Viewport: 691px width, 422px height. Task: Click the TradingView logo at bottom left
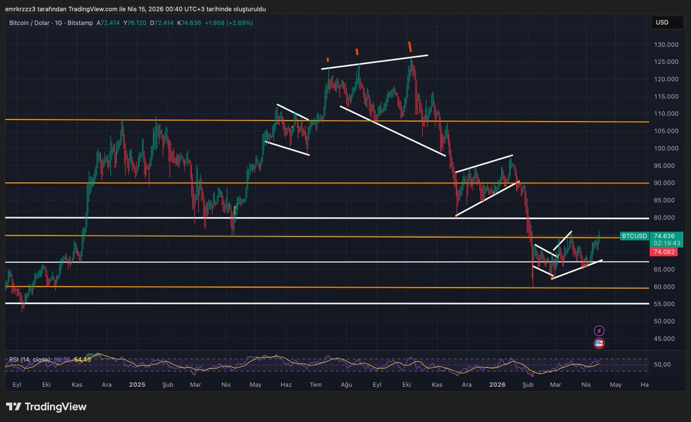(46, 406)
